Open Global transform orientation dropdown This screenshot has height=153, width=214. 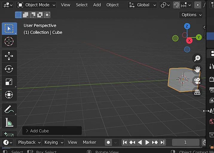coord(142,5)
